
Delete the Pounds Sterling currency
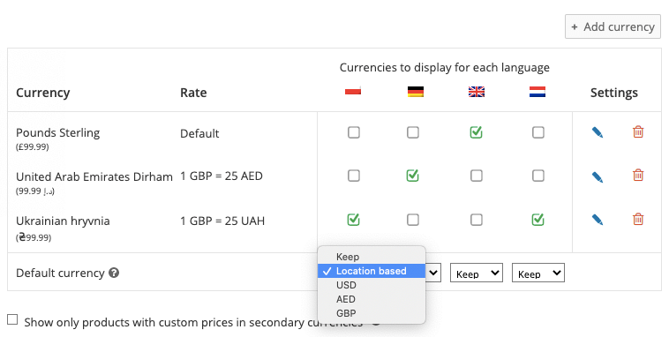point(638,131)
